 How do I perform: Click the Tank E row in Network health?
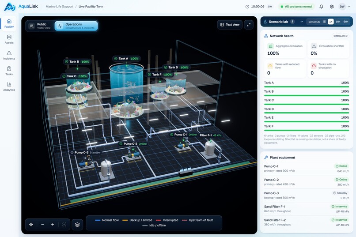pyautogui.click(x=307, y=120)
